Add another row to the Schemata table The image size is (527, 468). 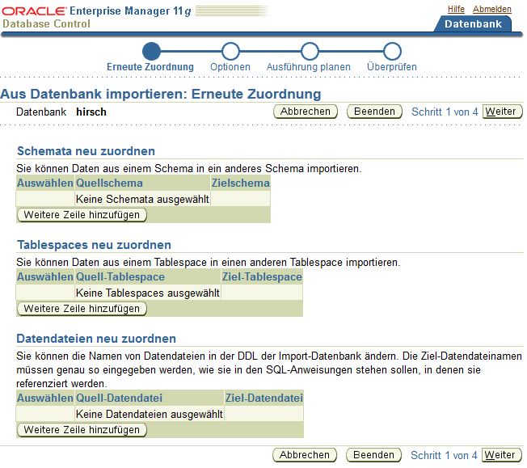(82, 214)
